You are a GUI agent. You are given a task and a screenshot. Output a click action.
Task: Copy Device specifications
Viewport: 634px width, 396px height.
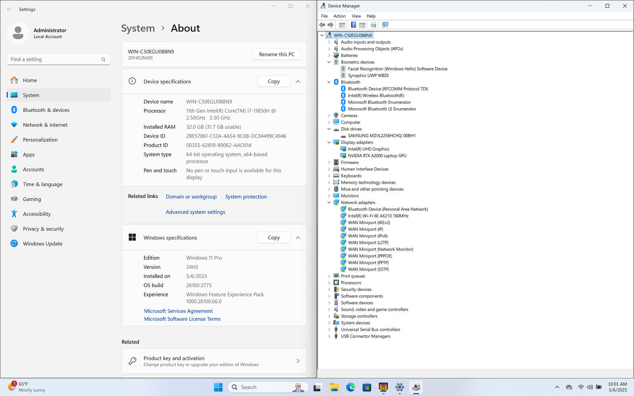click(273, 82)
